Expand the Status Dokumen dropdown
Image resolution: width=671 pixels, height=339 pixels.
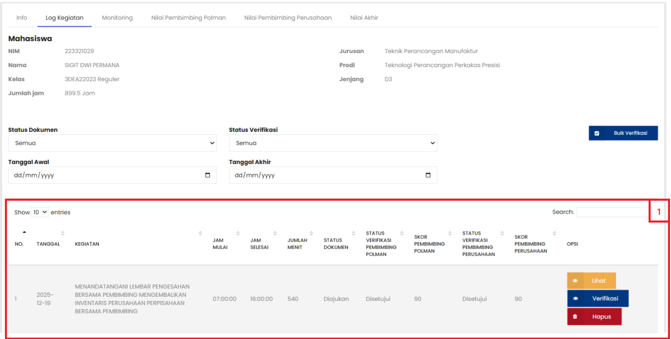pos(112,143)
